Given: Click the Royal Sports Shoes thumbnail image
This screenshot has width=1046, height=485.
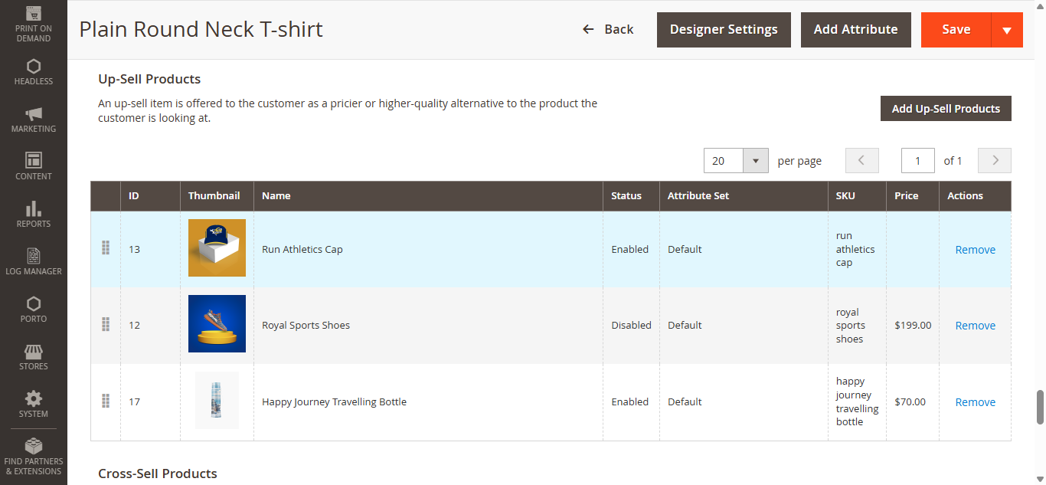Looking at the screenshot, I should (217, 324).
